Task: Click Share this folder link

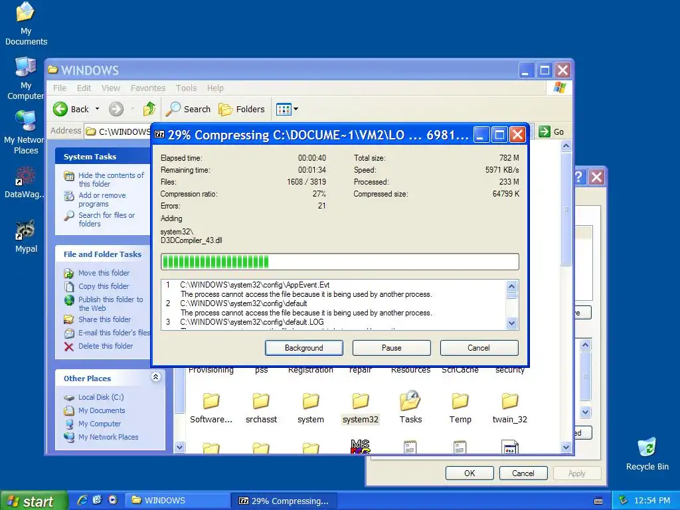Action: (x=104, y=319)
